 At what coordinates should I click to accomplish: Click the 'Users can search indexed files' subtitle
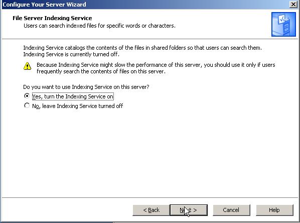pos(99,26)
